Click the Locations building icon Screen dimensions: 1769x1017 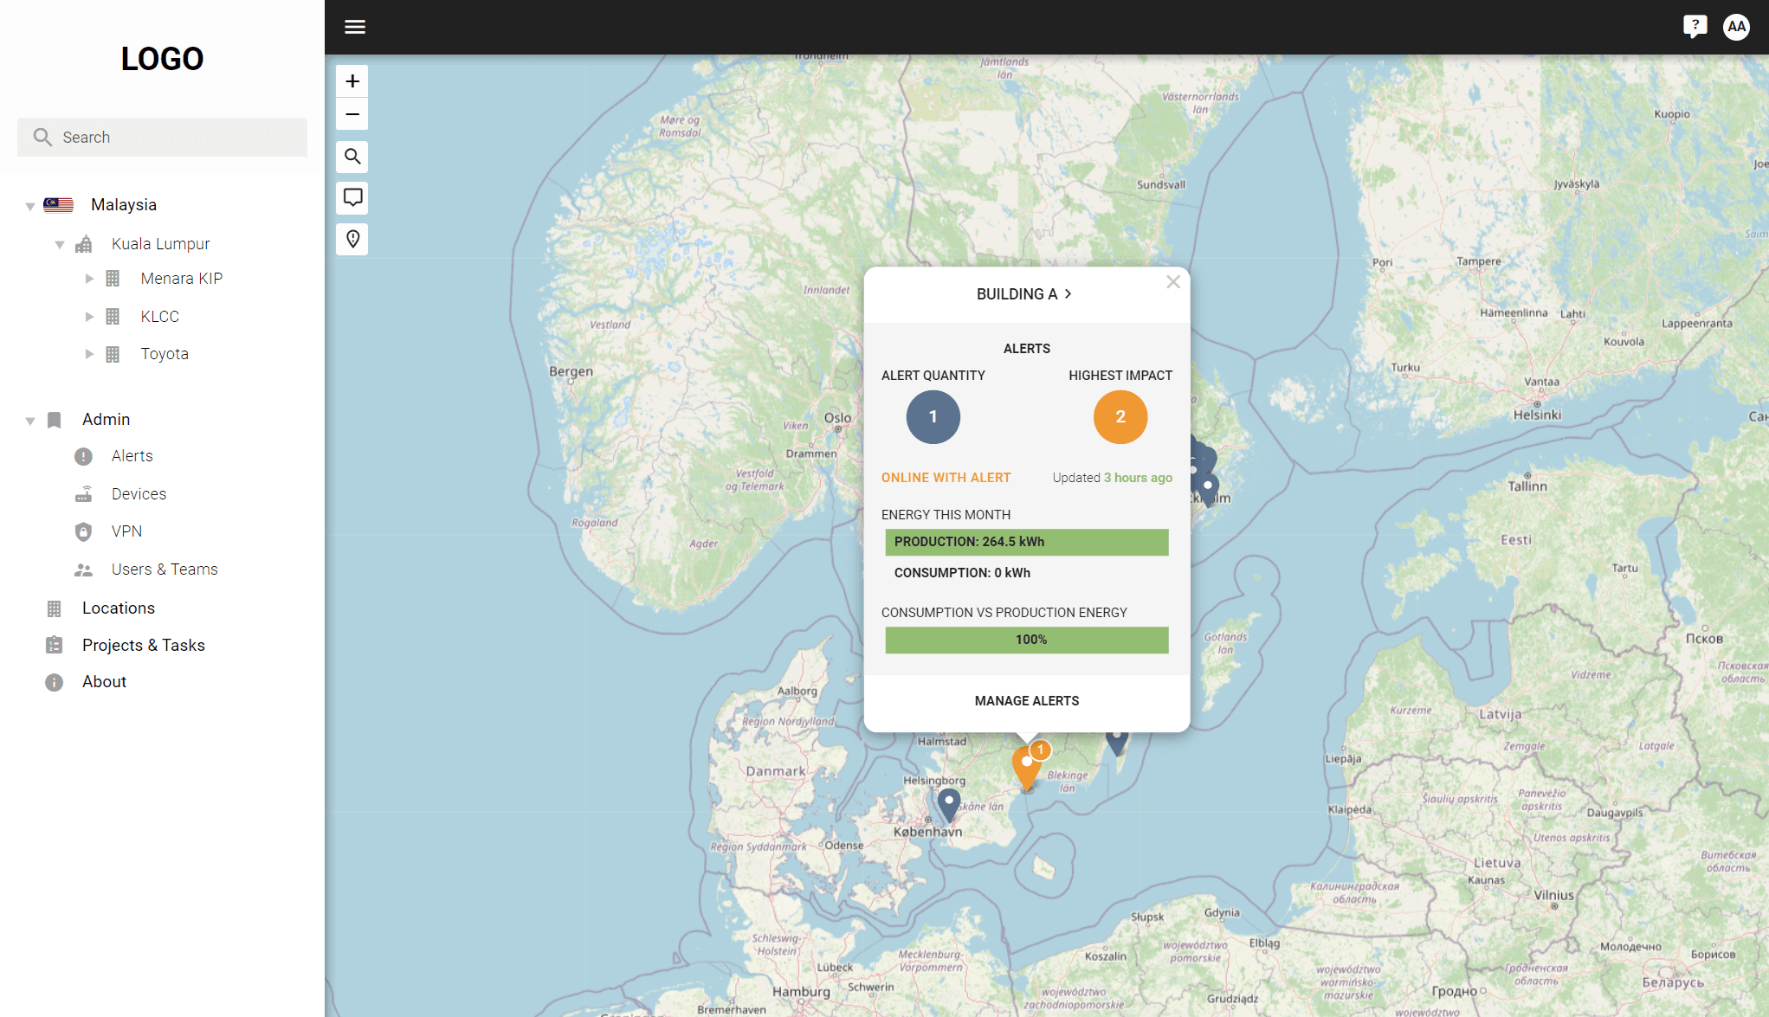point(55,608)
